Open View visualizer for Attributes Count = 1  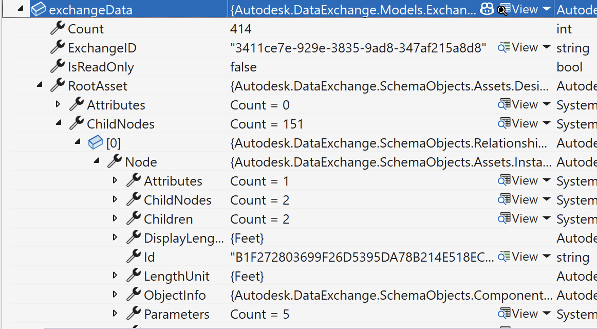(518, 180)
